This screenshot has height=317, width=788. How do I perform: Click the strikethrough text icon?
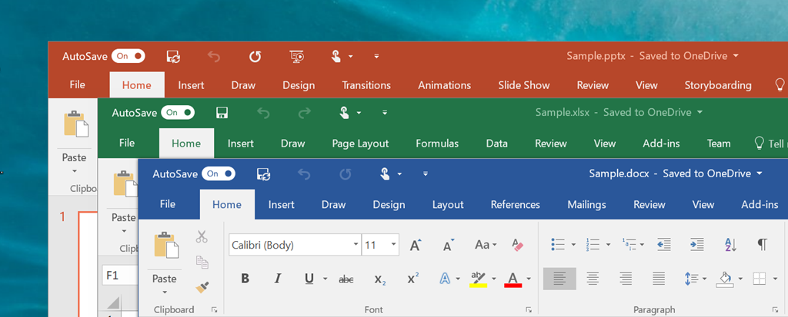coord(346,279)
